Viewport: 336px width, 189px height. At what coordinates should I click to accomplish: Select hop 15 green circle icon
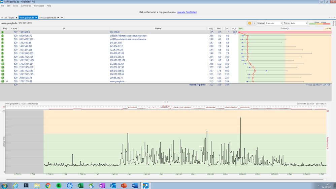(x=3, y=81)
